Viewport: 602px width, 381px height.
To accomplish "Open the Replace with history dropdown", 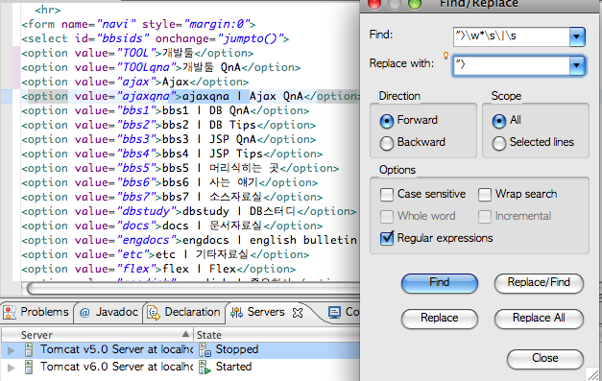I will [x=577, y=65].
